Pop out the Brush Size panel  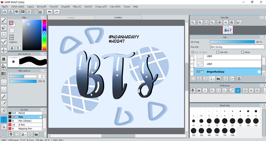coord(261,105)
